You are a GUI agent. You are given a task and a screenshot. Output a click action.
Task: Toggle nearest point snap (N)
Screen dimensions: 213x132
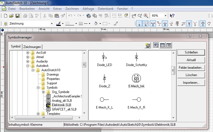pos(171,23)
